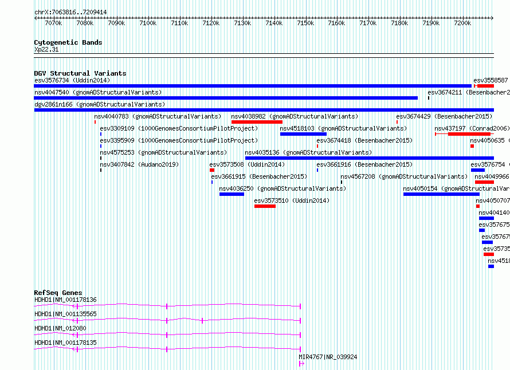Open nsv4035136 gnomAD variant label
Image resolution: width=510 pixels, height=370 pixels.
(x=308, y=152)
